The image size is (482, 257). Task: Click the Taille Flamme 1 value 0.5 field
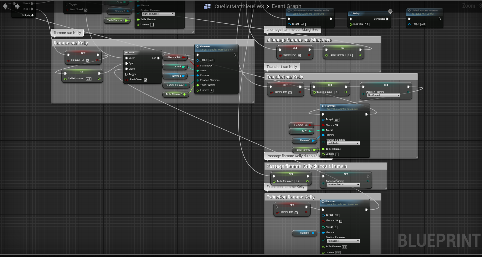pyautogui.click(x=89, y=79)
